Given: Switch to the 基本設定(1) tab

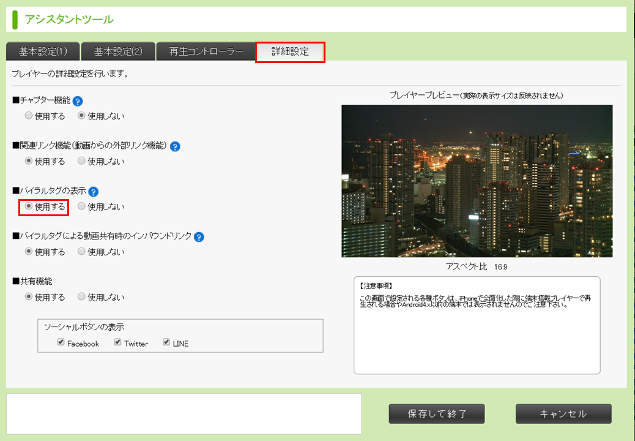Looking at the screenshot, I should coord(43,51).
